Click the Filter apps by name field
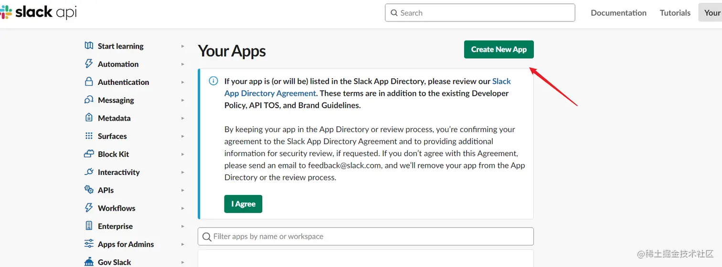 coord(365,236)
